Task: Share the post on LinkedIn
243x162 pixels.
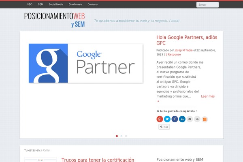Action: point(182,119)
